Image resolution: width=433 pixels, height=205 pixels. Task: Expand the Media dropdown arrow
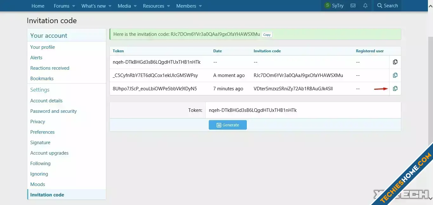click(135, 6)
